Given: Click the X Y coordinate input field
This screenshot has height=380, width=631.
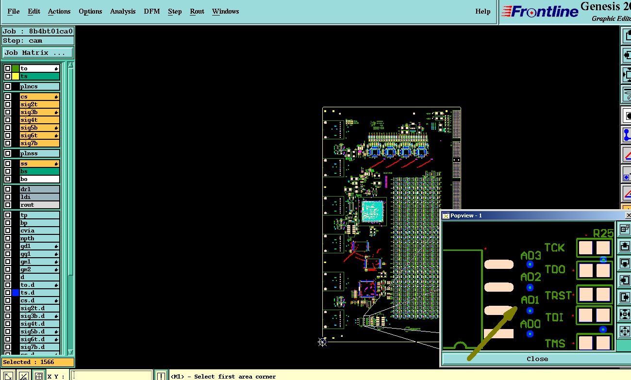Looking at the screenshot, I should [111, 376].
